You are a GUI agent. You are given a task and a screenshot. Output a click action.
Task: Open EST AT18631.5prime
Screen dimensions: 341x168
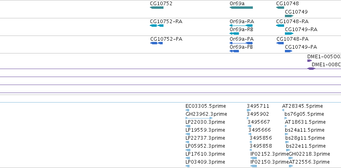[287, 126]
